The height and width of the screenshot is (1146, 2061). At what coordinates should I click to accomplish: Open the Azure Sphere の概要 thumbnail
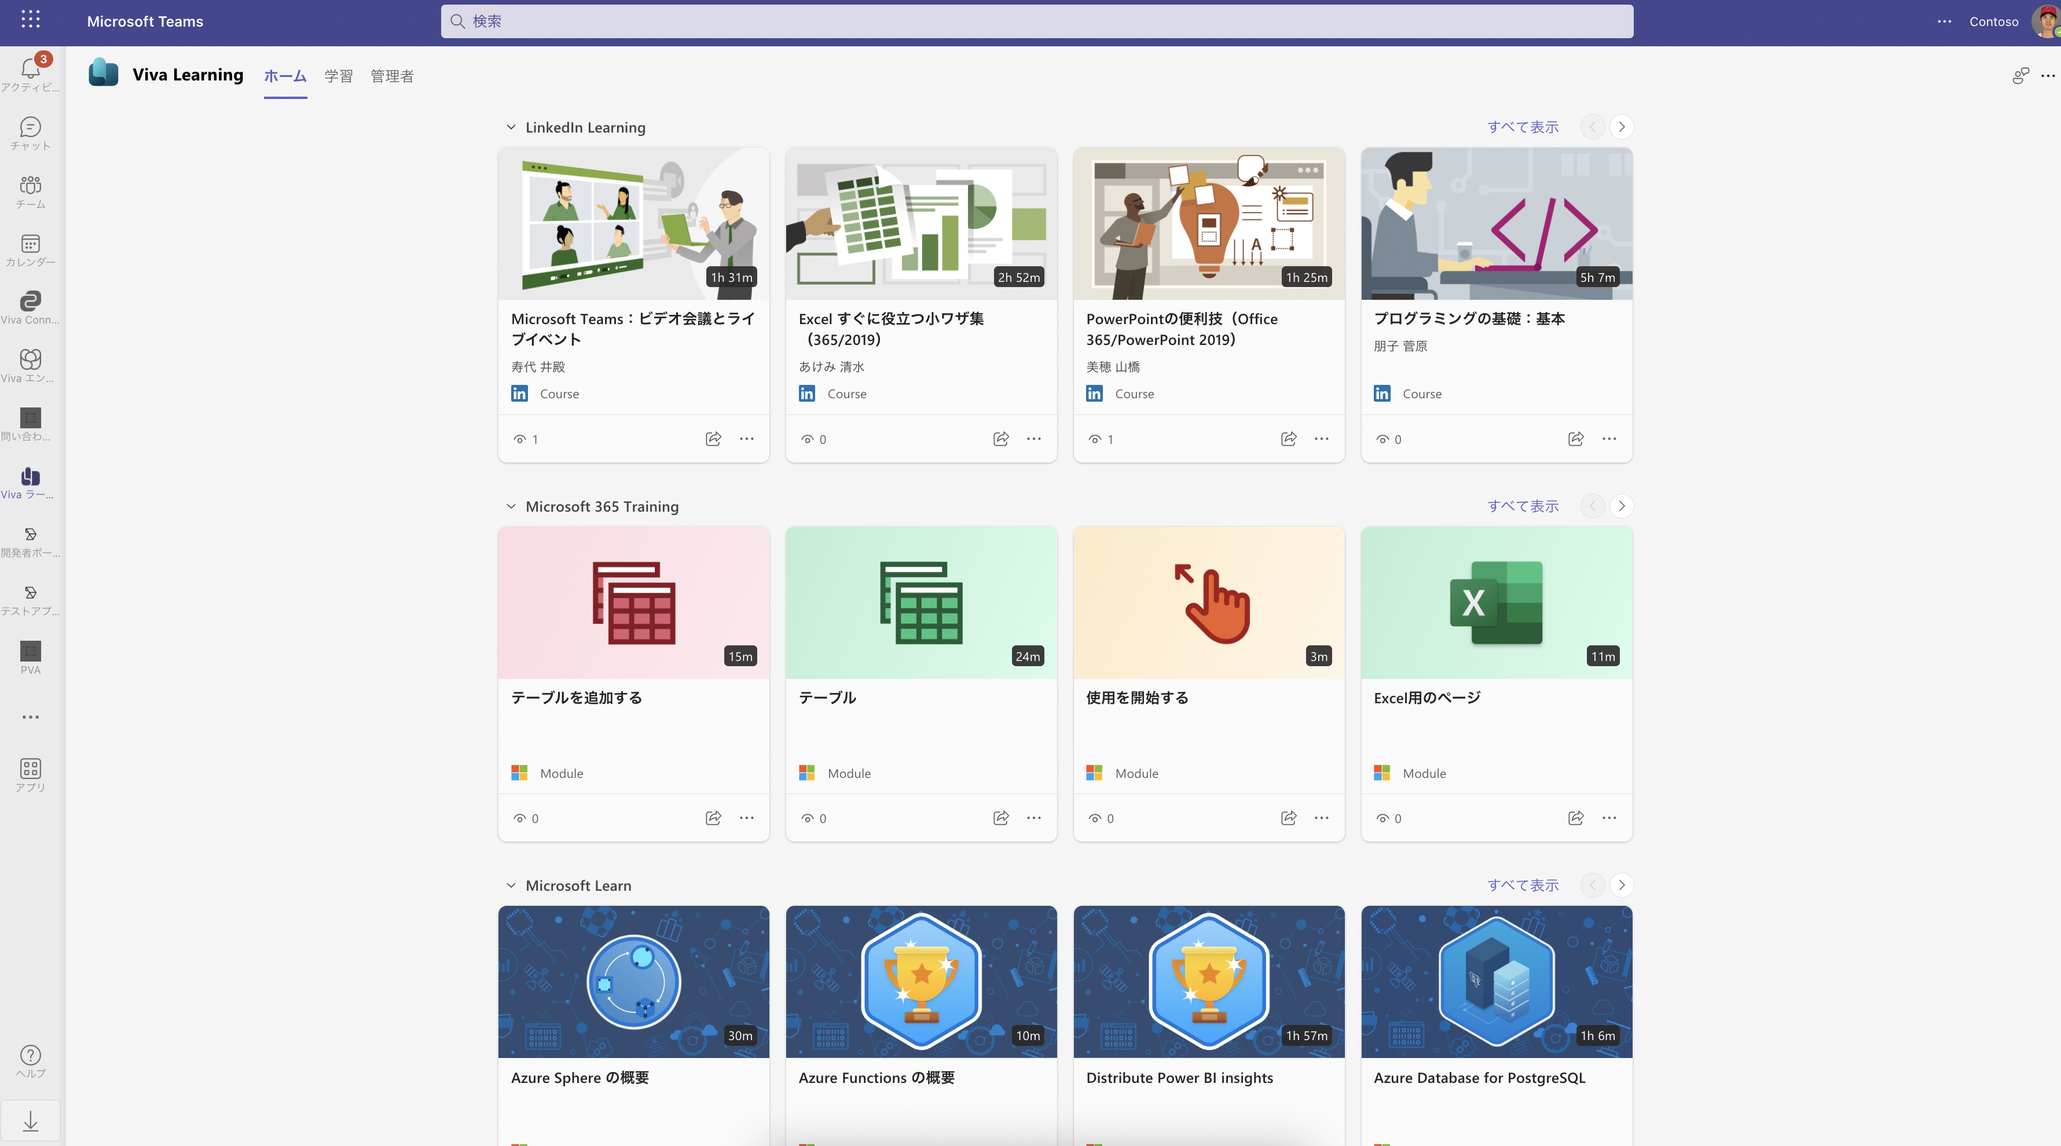pos(634,982)
